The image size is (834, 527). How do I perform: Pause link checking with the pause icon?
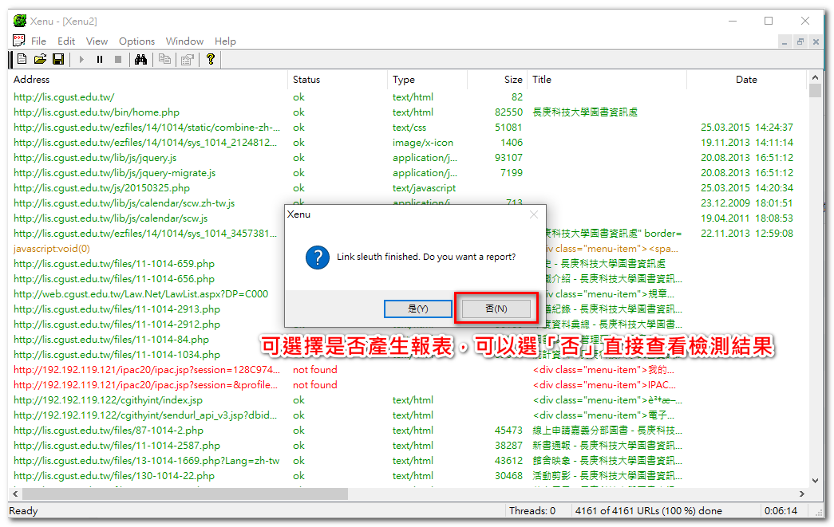click(100, 60)
